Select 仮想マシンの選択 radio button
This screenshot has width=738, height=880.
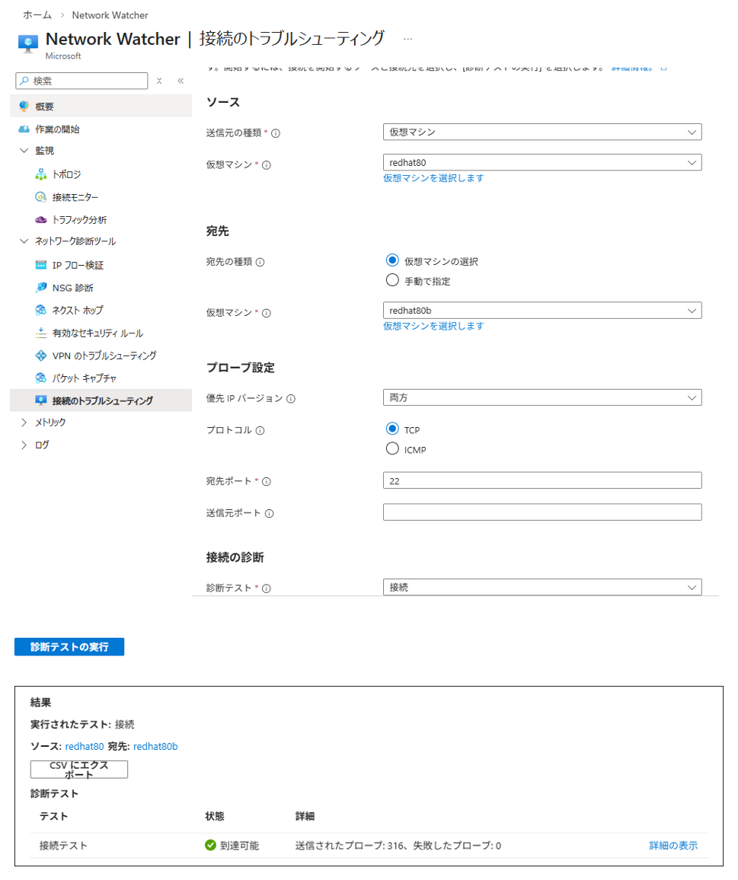392,260
